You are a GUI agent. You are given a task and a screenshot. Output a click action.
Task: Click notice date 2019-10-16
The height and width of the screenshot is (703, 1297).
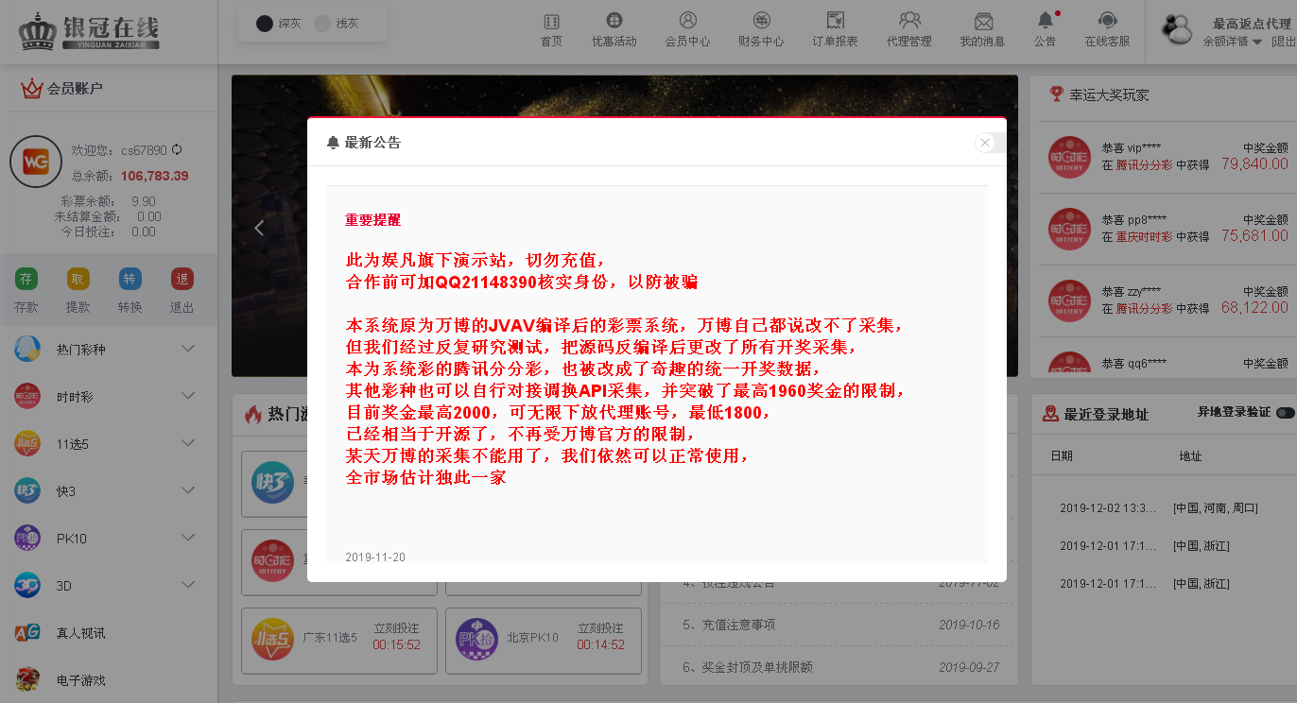(969, 625)
